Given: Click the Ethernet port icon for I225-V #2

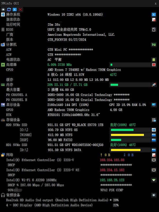Looking at the screenshot, I should click(x=154, y=170).
